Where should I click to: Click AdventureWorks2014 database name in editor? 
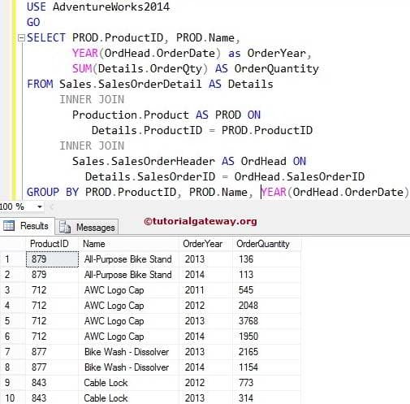[x=111, y=7]
